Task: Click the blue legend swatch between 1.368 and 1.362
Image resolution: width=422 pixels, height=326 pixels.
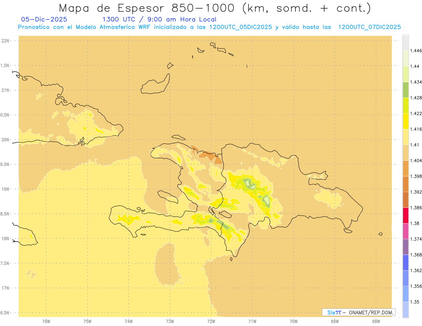Action: click(405, 262)
